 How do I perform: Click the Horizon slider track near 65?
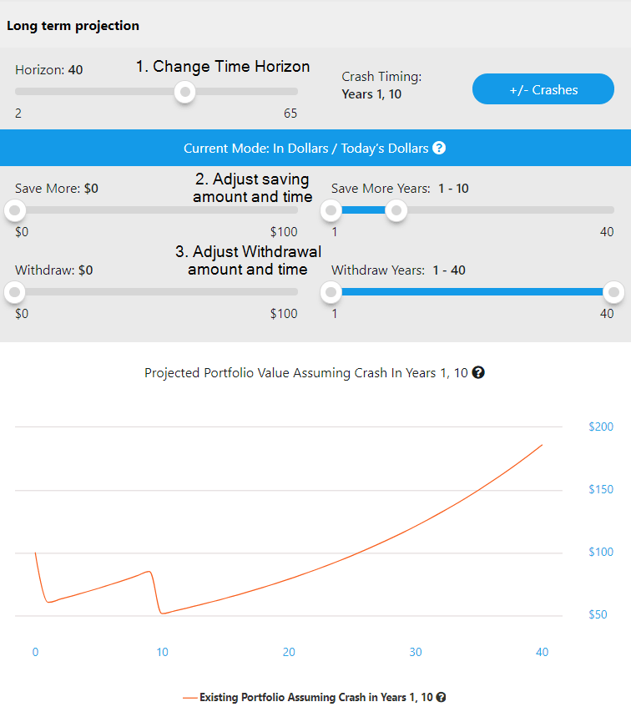click(288, 91)
